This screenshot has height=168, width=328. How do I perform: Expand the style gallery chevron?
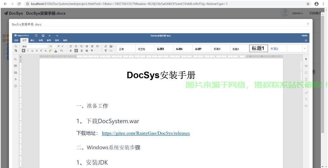[x=304, y=48]
